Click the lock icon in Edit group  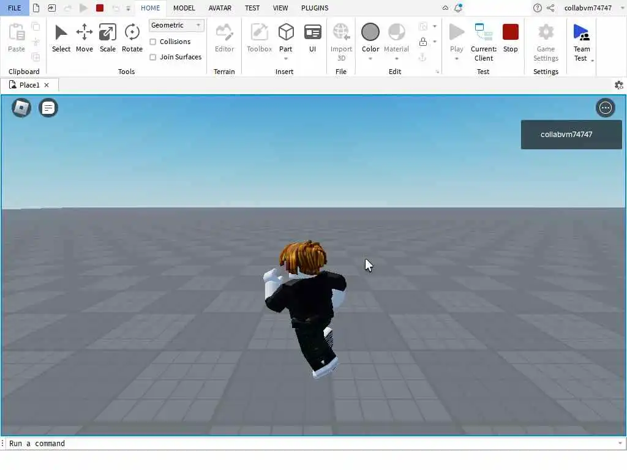422,42
